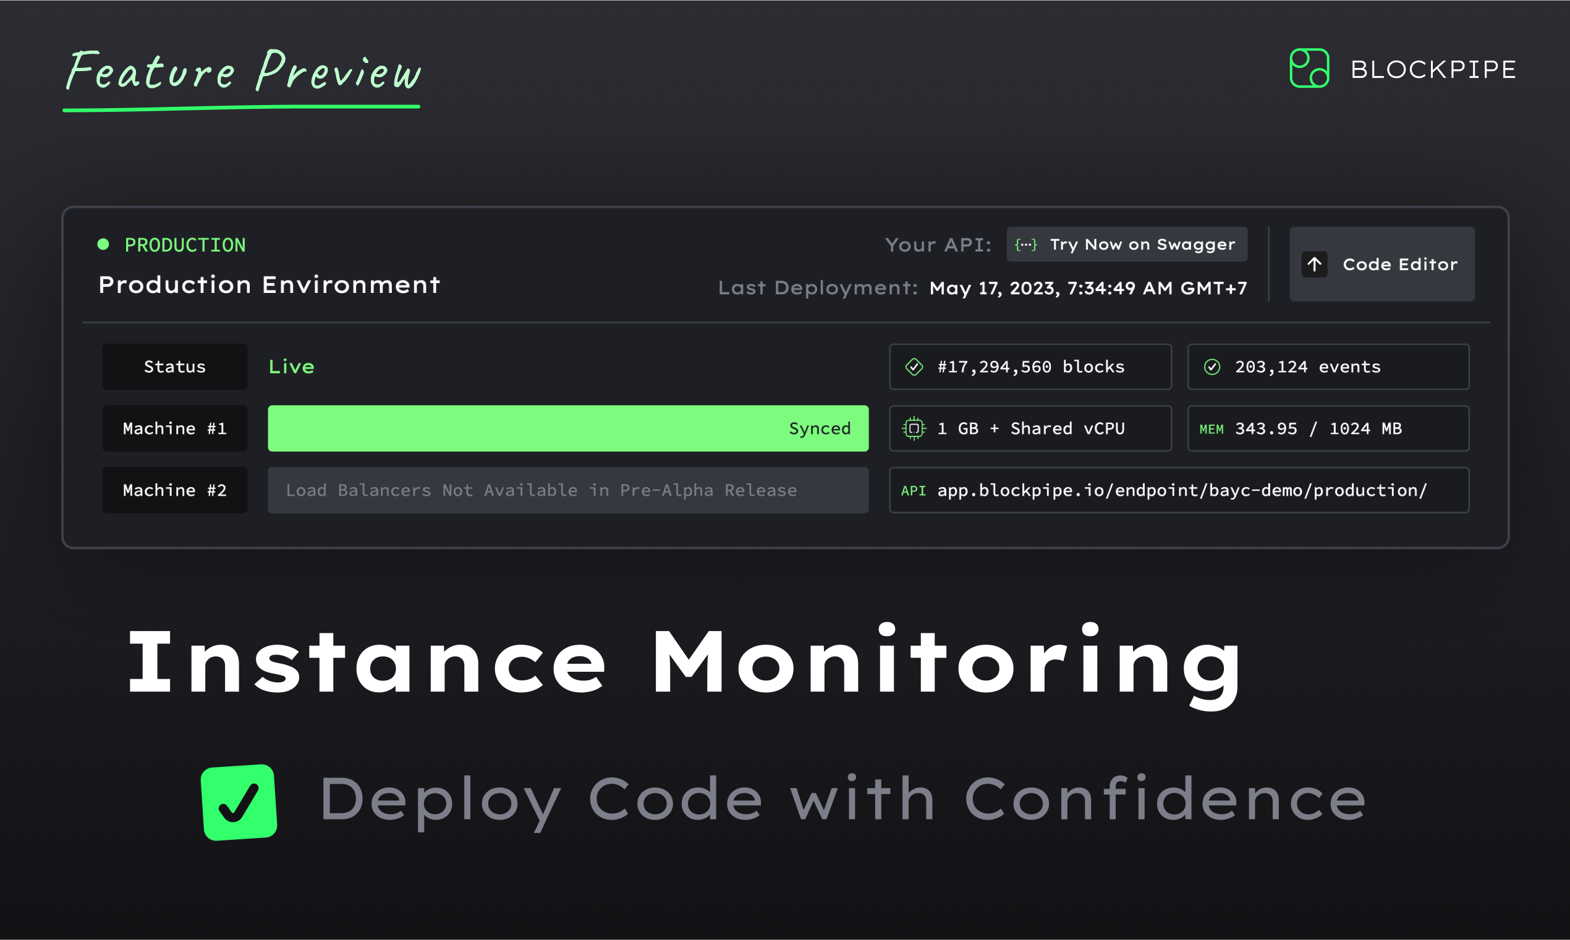1570x940 pixels.
Task: Click the Production Environment title
Action: click(x=269, y=285)
